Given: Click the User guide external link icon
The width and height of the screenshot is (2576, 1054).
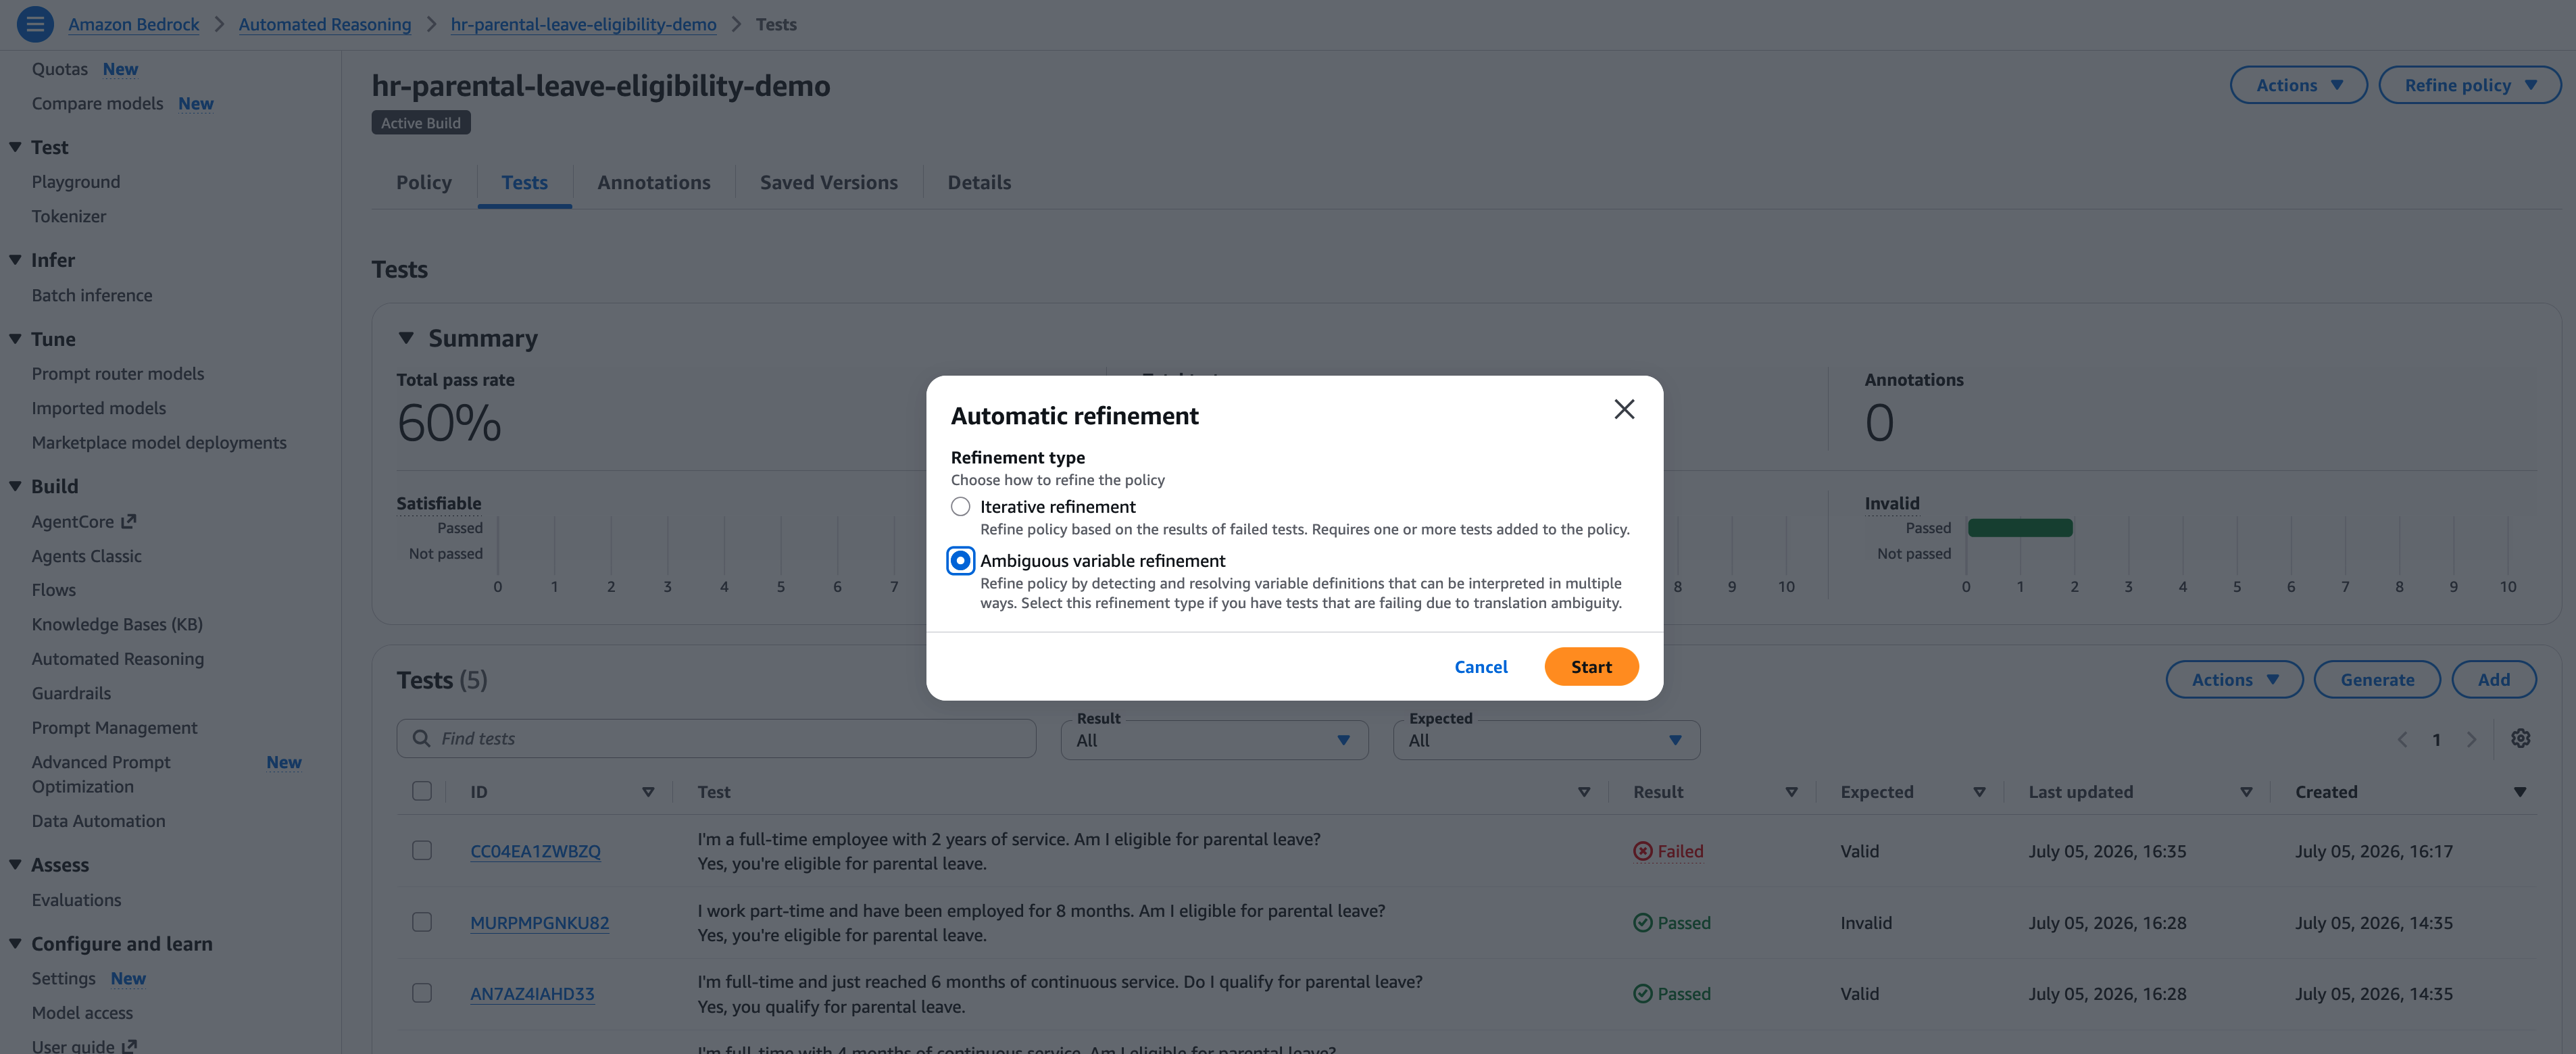Looking at the screenshot, I should 129,1046.
